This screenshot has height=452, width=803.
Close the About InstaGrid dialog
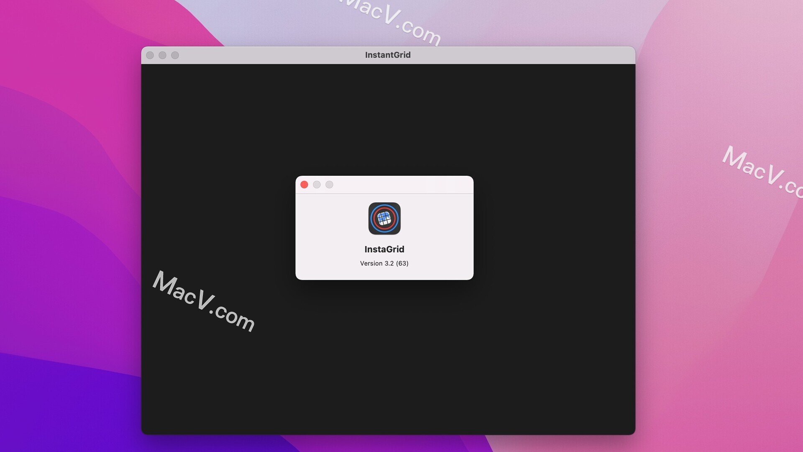click(304, 185)
